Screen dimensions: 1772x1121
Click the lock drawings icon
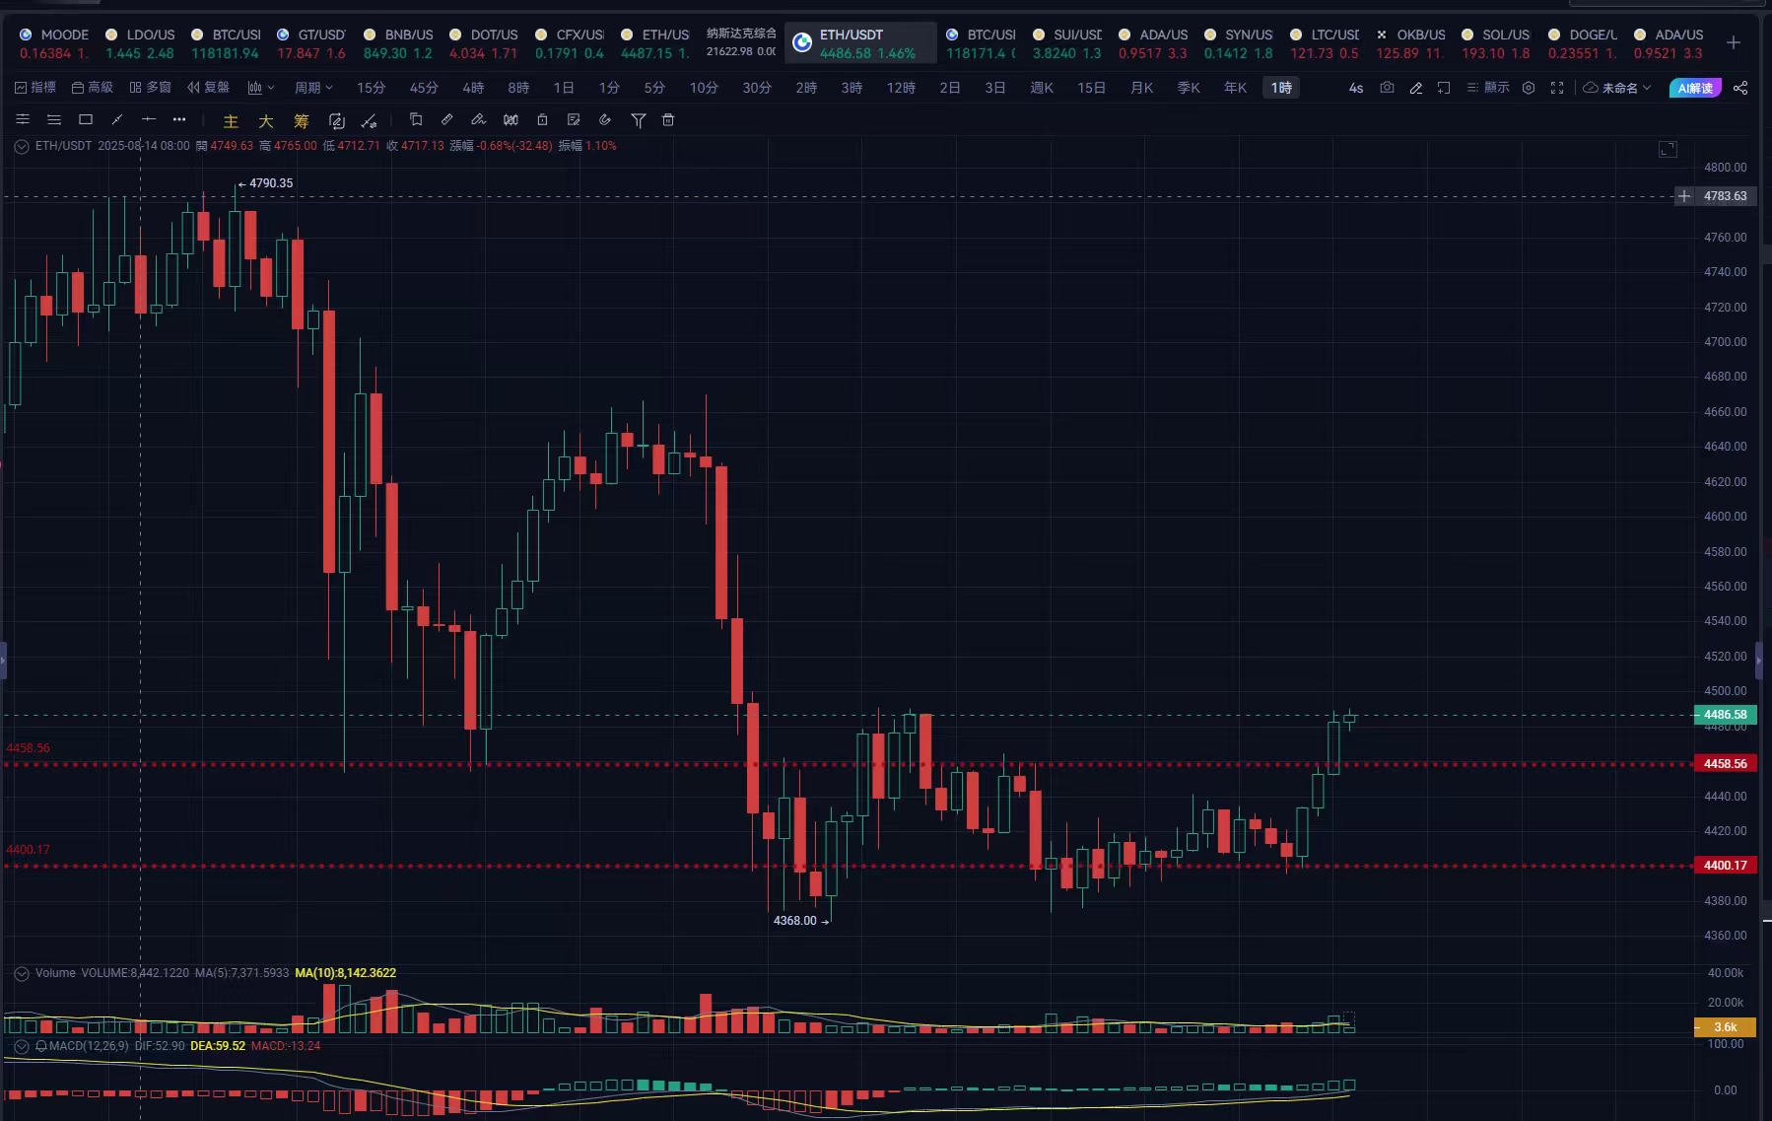point(542,119)
